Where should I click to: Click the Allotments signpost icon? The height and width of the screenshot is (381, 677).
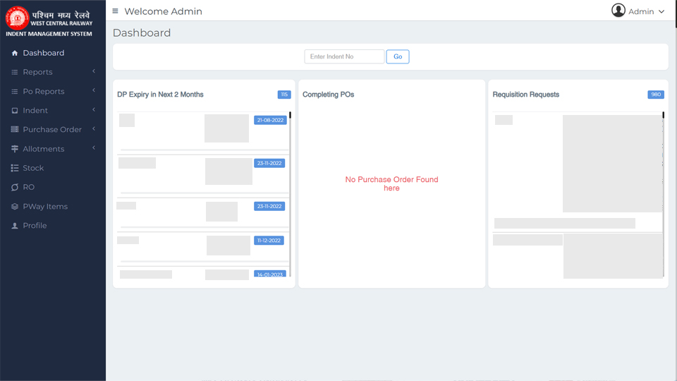15,149
